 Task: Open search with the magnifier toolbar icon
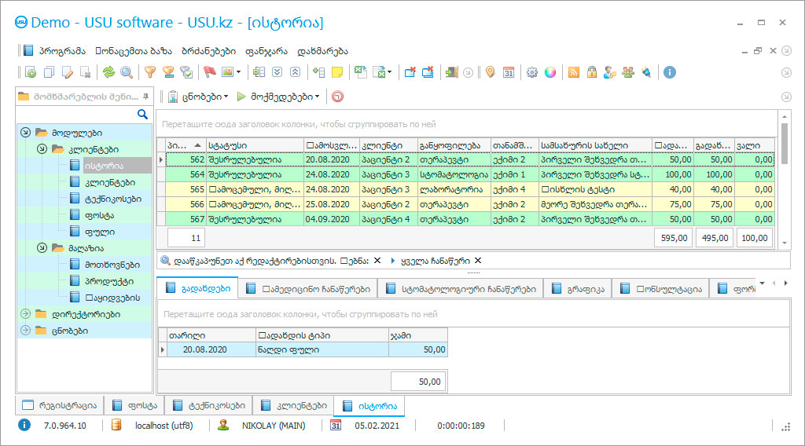pyautogui.click(x=126, y=72)
